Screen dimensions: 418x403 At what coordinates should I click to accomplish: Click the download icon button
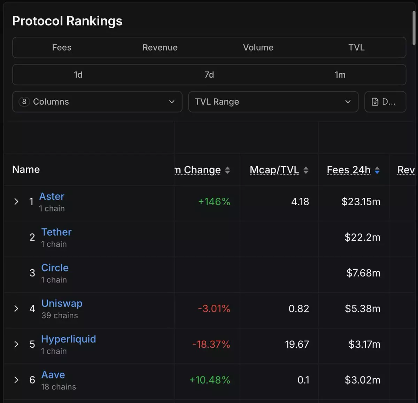tap(385, 102)
